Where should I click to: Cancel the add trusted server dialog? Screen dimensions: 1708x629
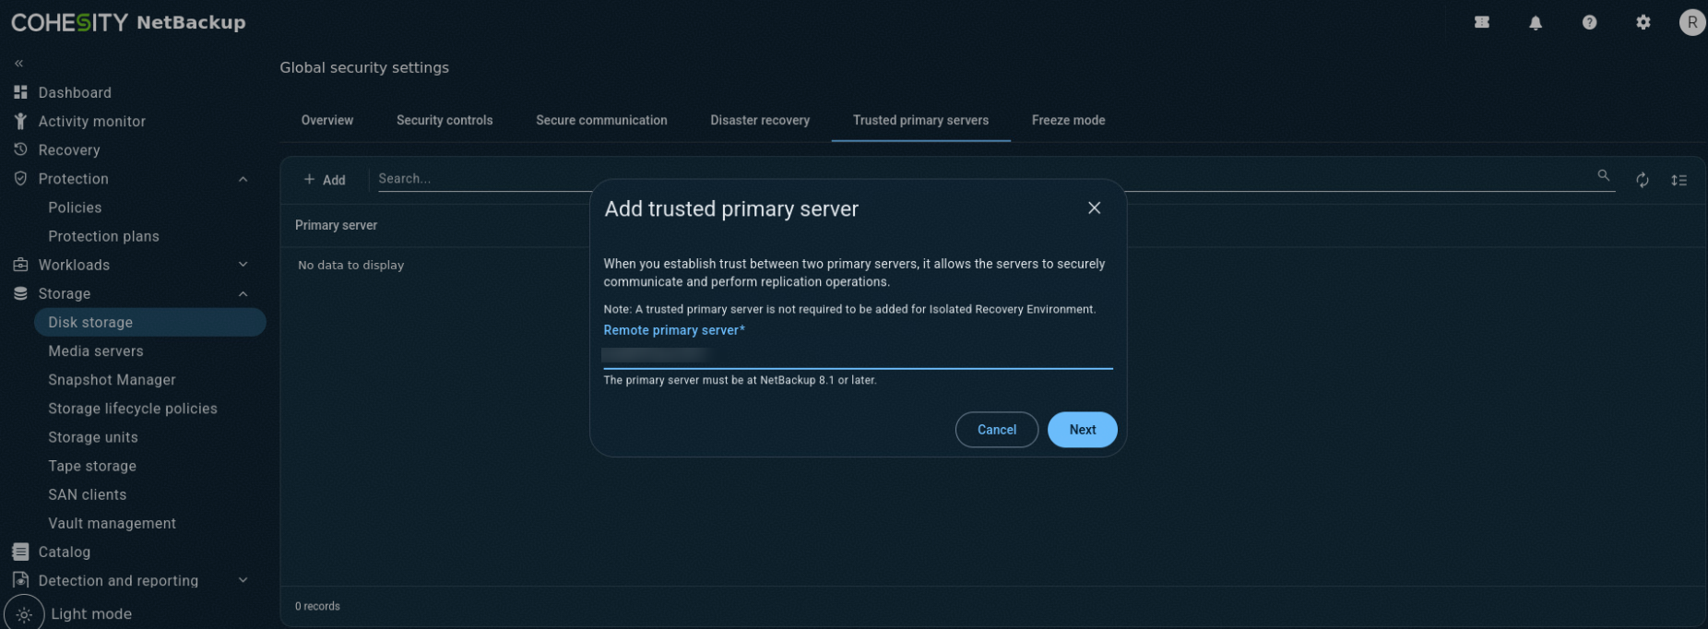997,430
